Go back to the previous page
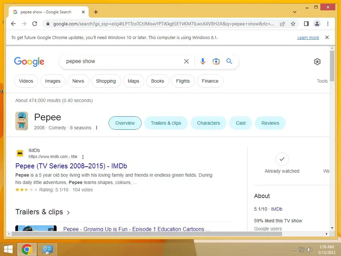 13,24
